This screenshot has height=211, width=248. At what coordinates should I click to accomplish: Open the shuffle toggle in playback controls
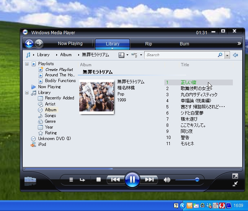(71, 180)
